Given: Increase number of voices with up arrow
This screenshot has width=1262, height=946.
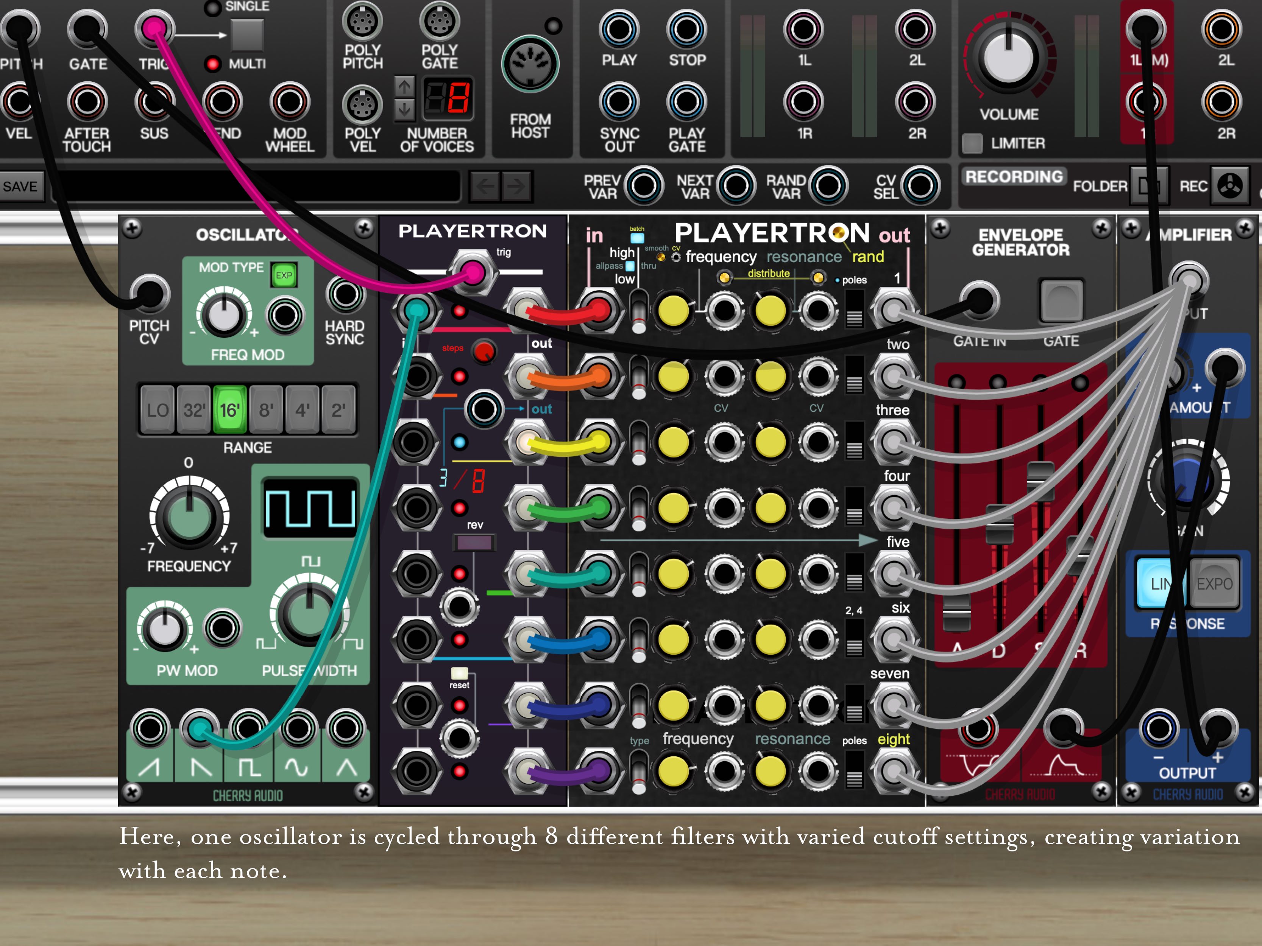Looking at the screenshot, I should pyautogui.click(x=404, y=87).
